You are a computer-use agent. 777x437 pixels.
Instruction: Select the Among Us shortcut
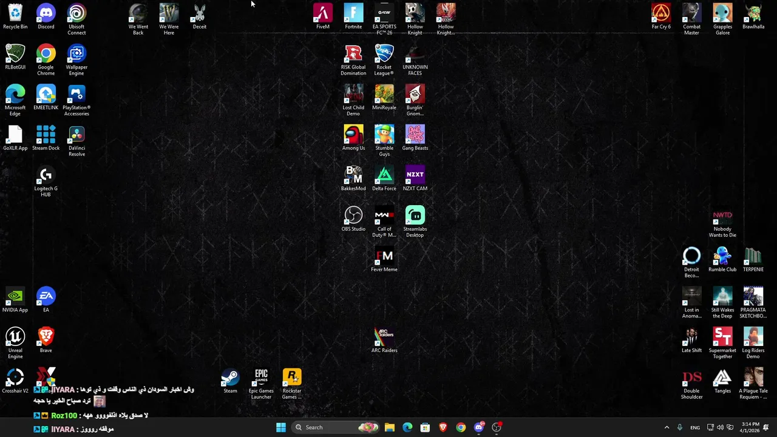(x=353, y=138)
